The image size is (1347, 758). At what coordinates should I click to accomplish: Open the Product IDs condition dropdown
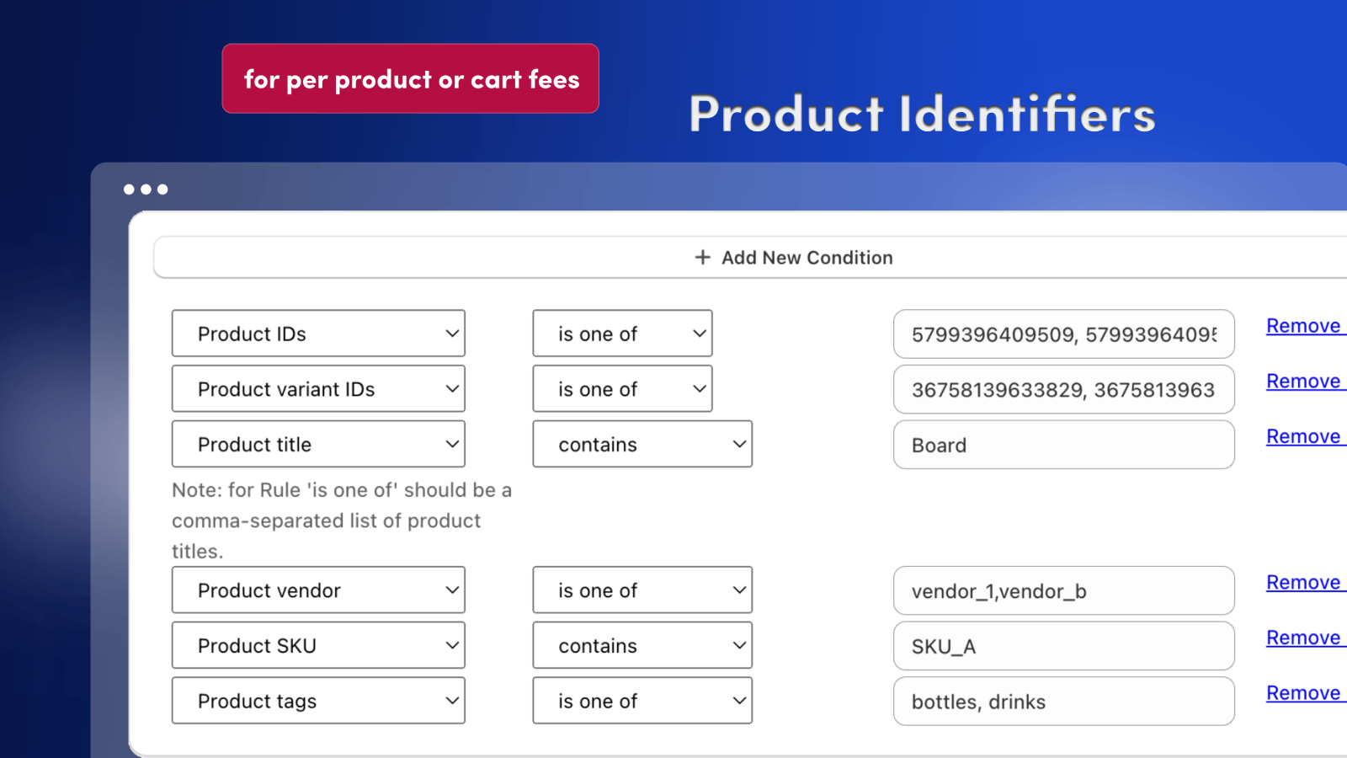318,334
